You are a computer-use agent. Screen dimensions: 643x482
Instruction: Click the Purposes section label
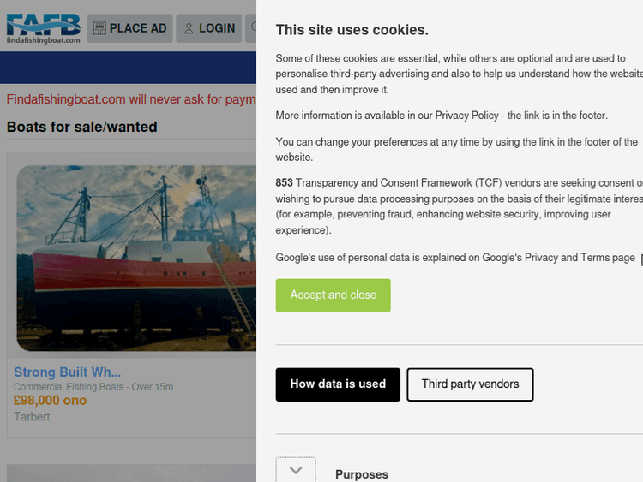(361, 474)
